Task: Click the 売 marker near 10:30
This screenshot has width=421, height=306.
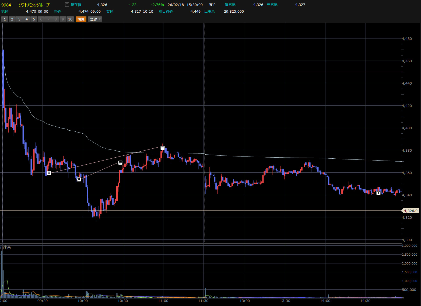Action: [x=120, y=163]
